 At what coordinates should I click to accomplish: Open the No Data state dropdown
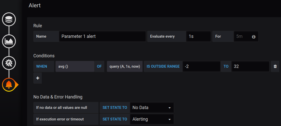tap(152, 108)
